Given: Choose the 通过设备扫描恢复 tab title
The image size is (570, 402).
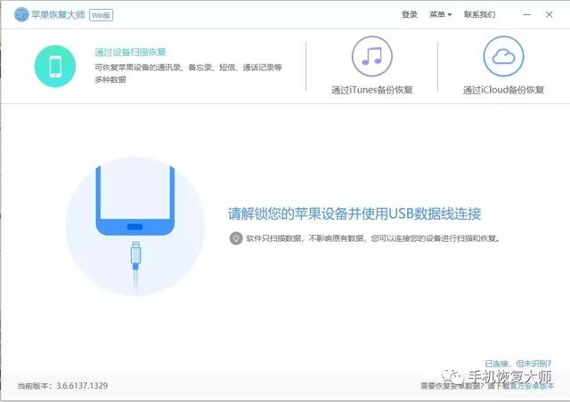Looking at the screenshot, I should [131, 52].
